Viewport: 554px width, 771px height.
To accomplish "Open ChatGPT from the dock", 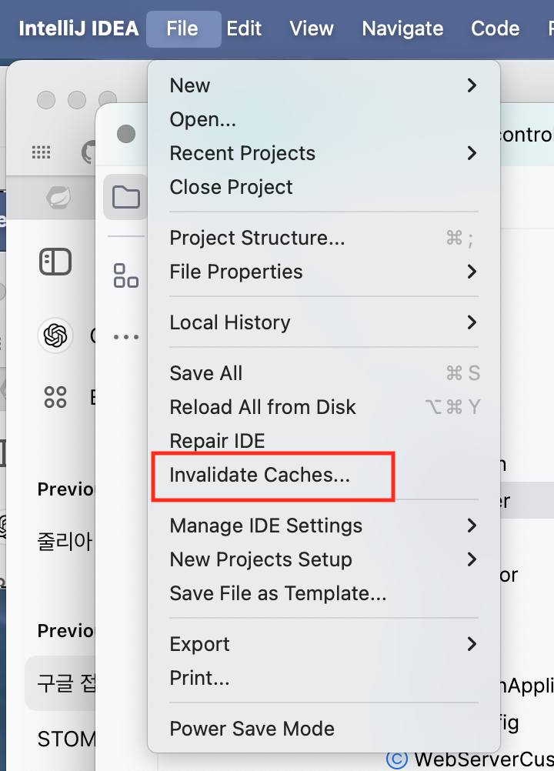I will pos(54,335).
